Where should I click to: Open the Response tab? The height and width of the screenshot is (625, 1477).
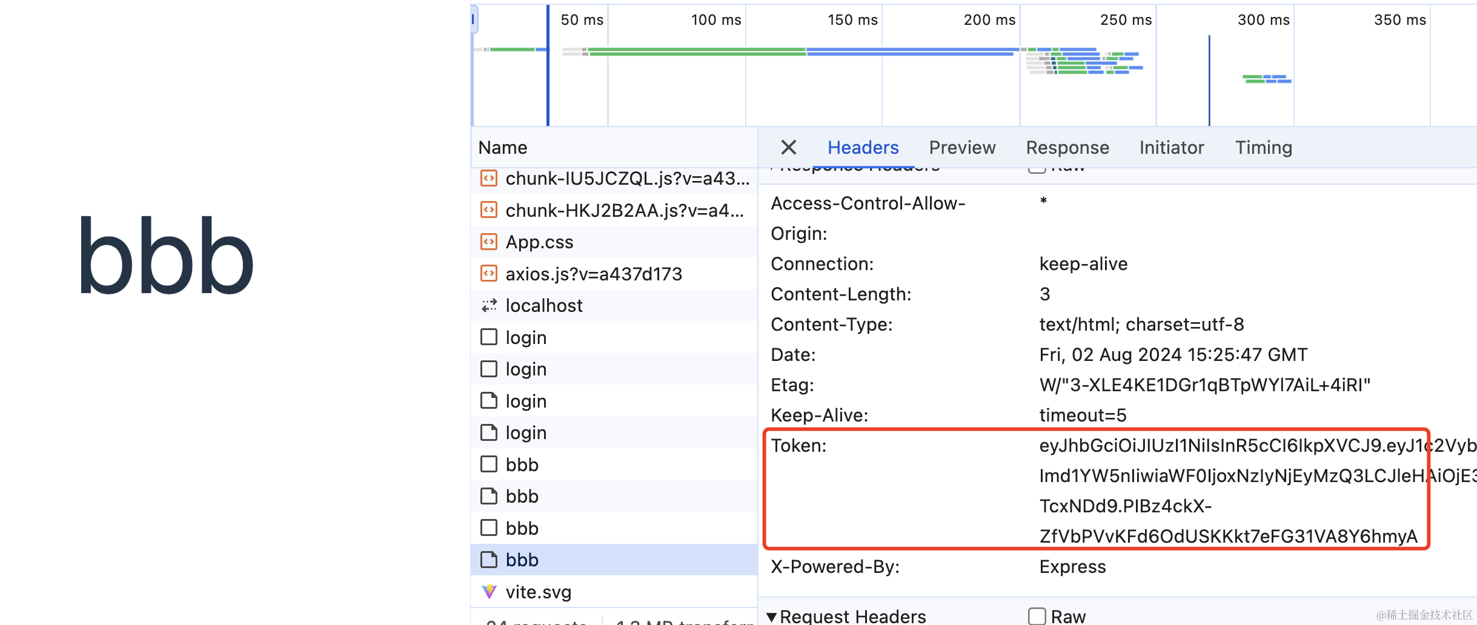coord(1067,147)
